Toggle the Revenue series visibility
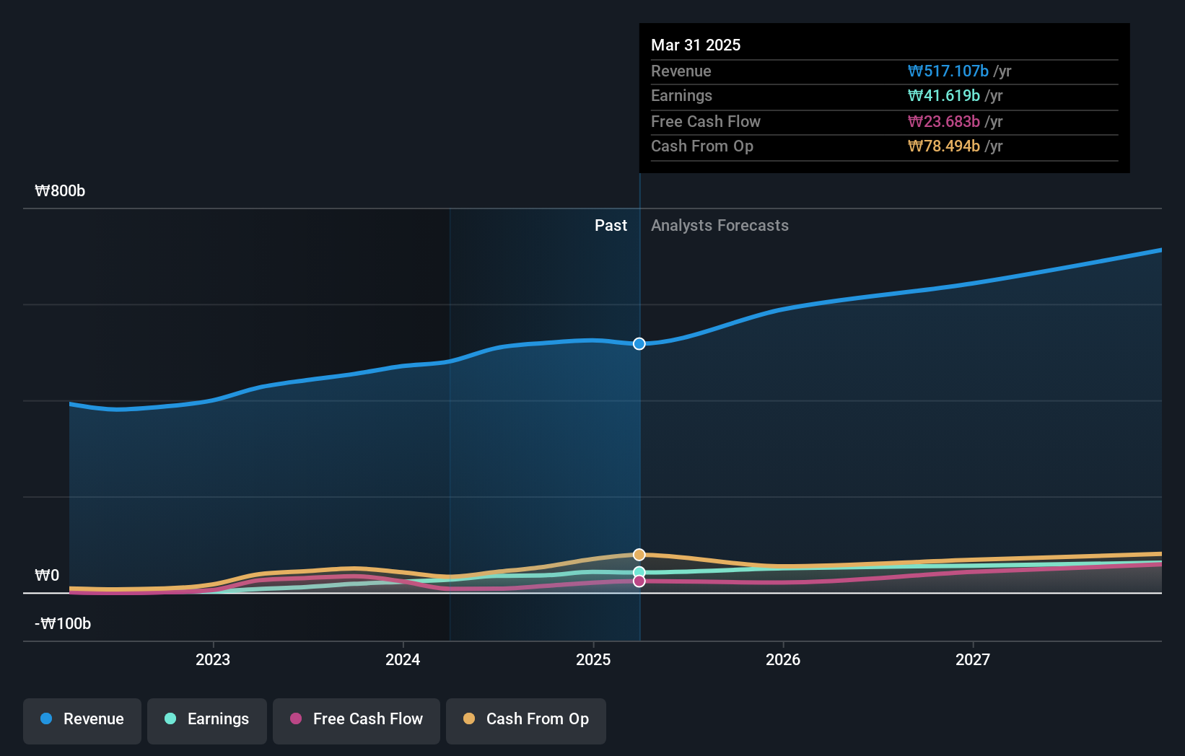 [82, 719]
